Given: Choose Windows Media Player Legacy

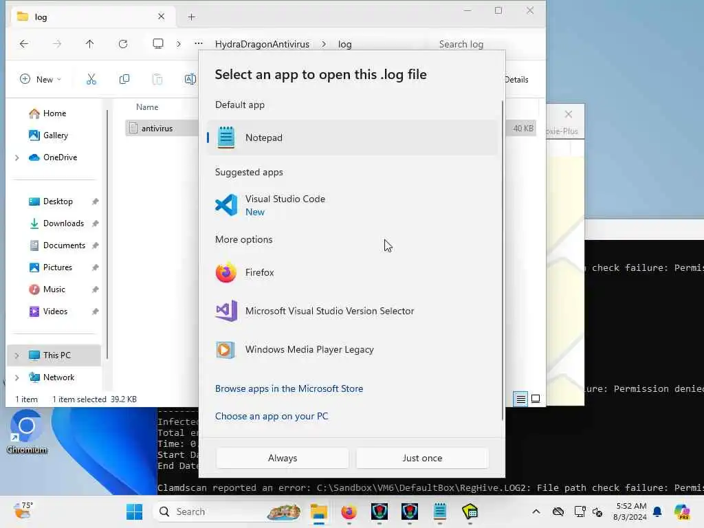Looking at the screenshot, I should (352, 349).
